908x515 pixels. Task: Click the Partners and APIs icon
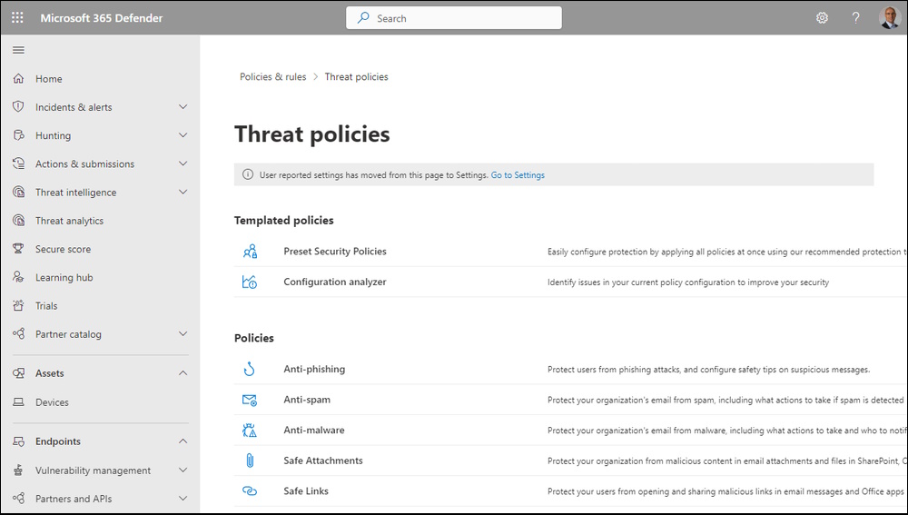point(18,499)
